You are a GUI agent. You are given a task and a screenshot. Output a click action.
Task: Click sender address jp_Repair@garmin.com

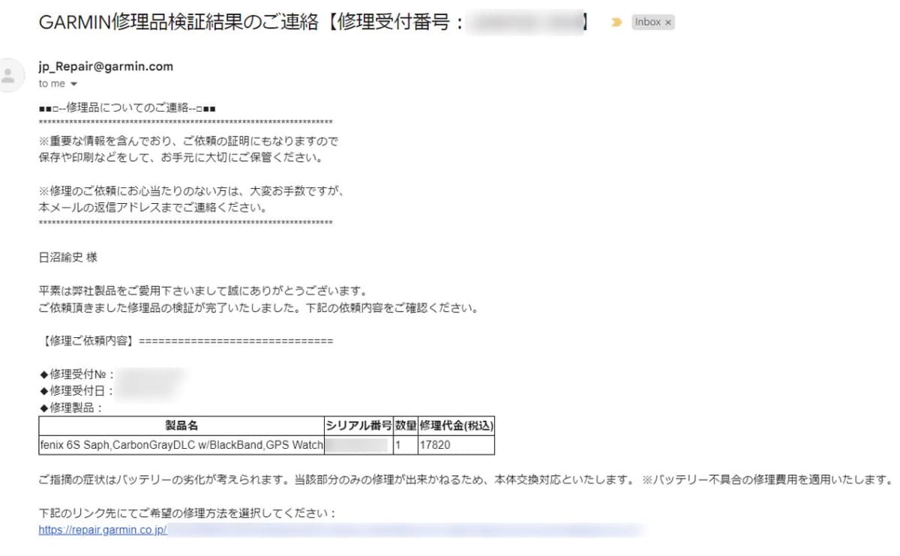[x=106, y=66]
